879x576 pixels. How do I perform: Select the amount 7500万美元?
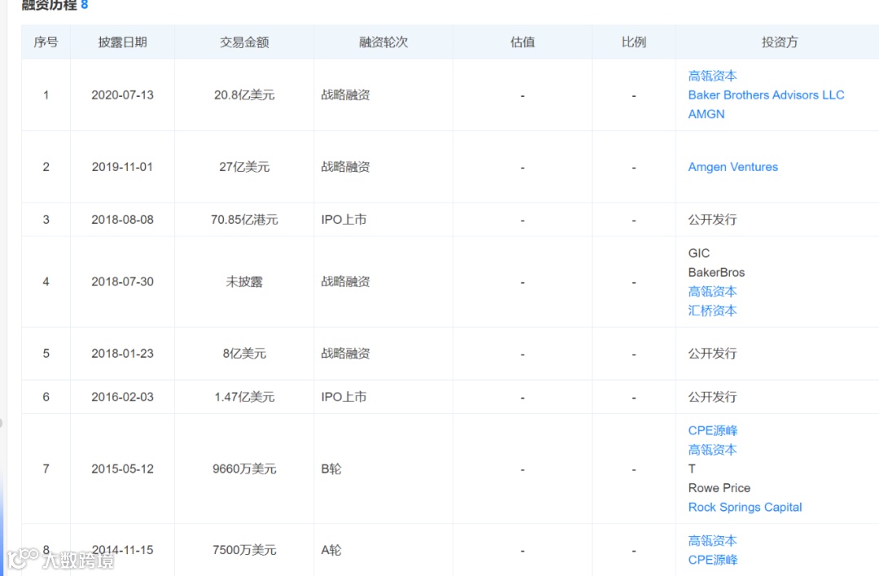[x=244, y=550]
